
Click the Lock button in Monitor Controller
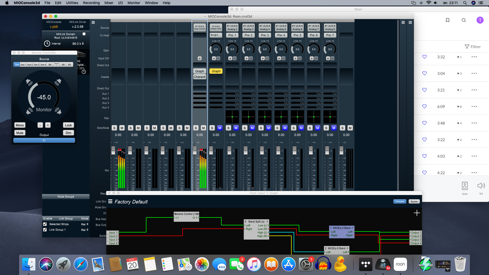click(x=68, y=125)
